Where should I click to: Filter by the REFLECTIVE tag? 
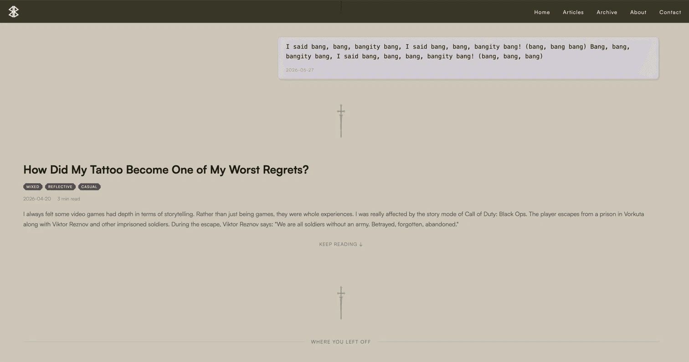pyautogui.click(x=60, y=187)
